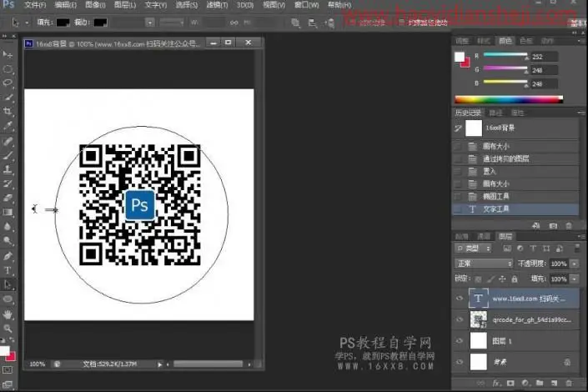
Task: Select the Hand tool
Action: click(8, 314)
